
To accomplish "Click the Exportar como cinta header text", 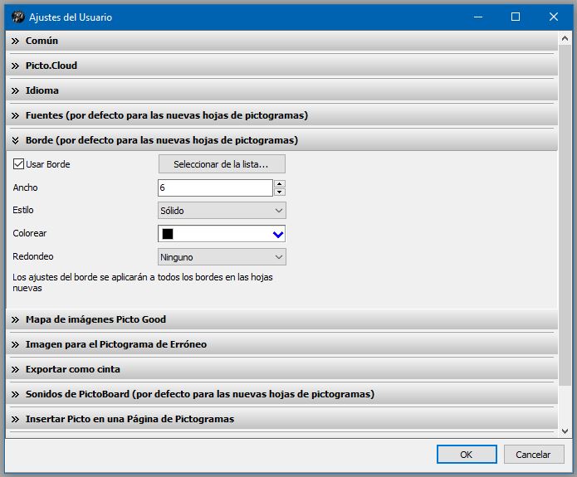I will click(x=73, y=369).
